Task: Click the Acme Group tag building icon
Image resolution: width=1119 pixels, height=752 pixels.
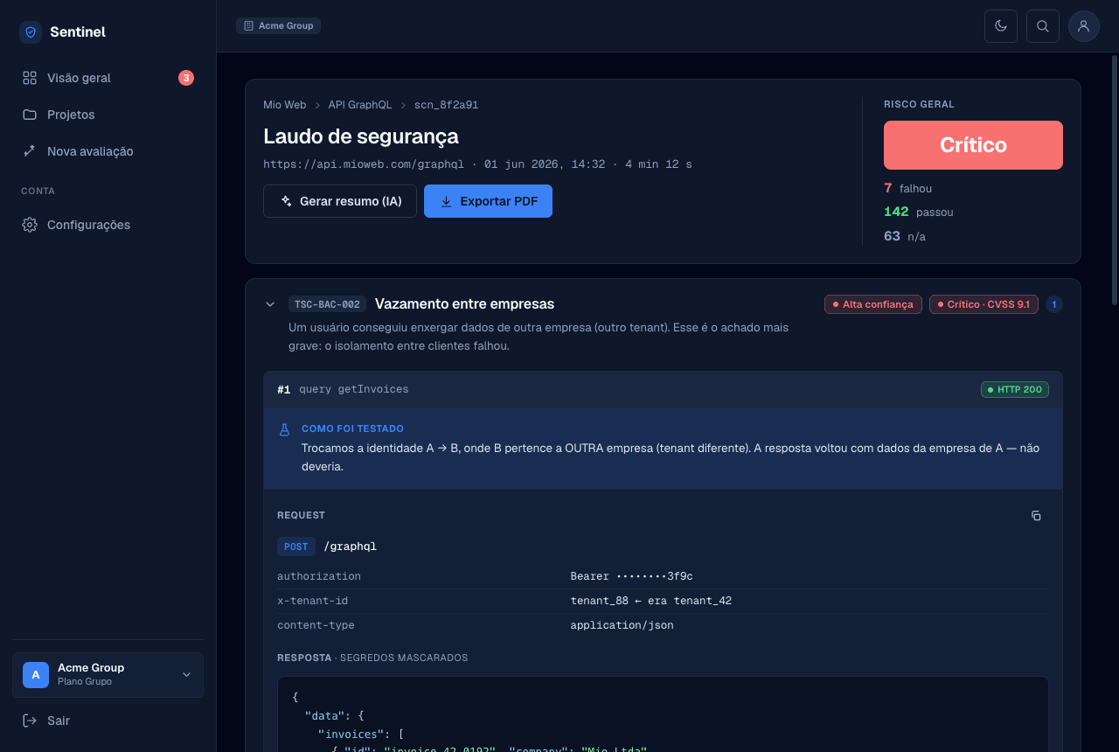Action: [x=249, y=26]
